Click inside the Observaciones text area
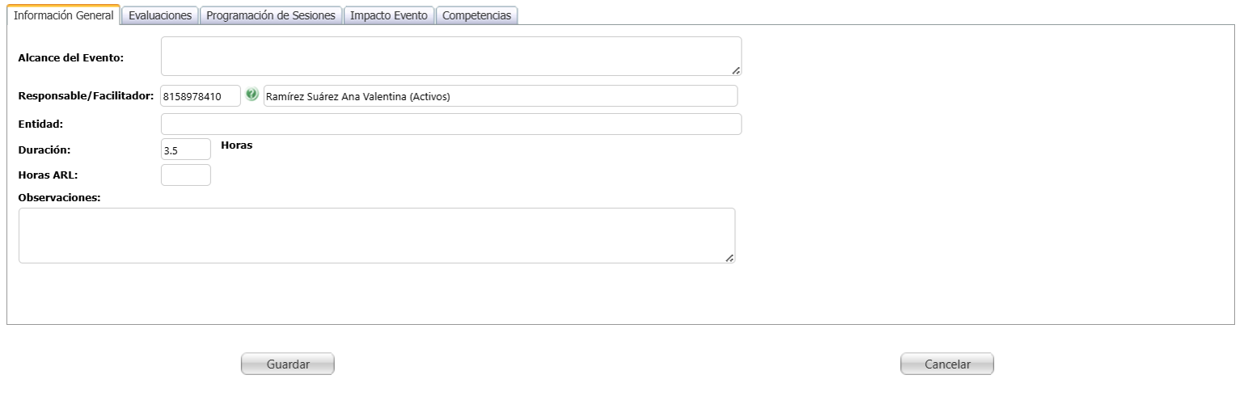This screenshot has width=1248, height=396. (x=376, y=235)
